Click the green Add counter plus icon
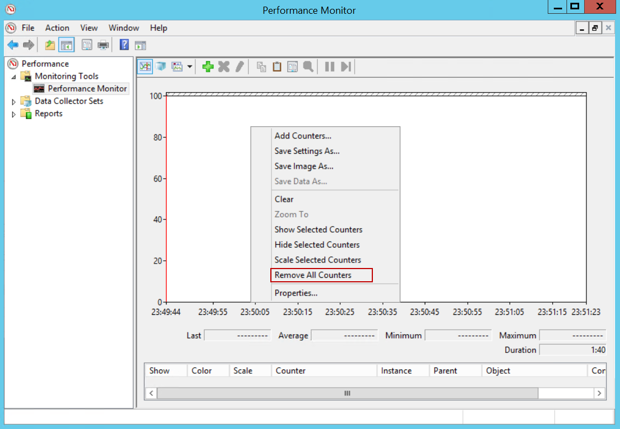 pyautogui.click(x=208, y=67)
